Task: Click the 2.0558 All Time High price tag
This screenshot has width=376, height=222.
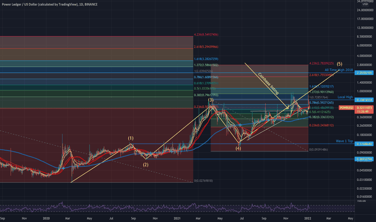Action: tap(364, 73)
